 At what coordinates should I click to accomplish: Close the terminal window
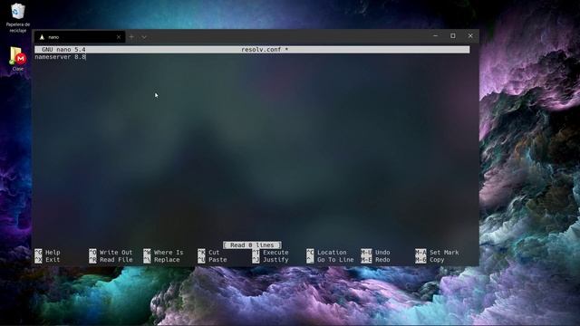pos(470,36)
